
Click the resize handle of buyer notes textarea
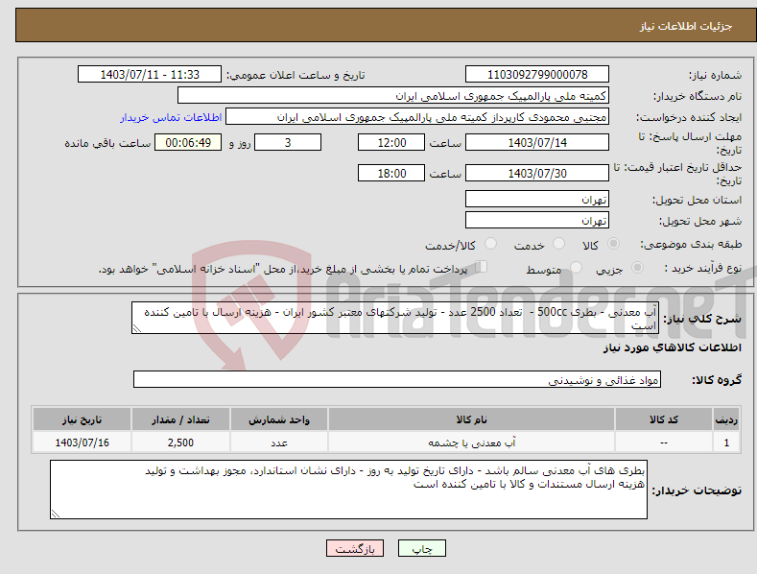pos(56,514)
